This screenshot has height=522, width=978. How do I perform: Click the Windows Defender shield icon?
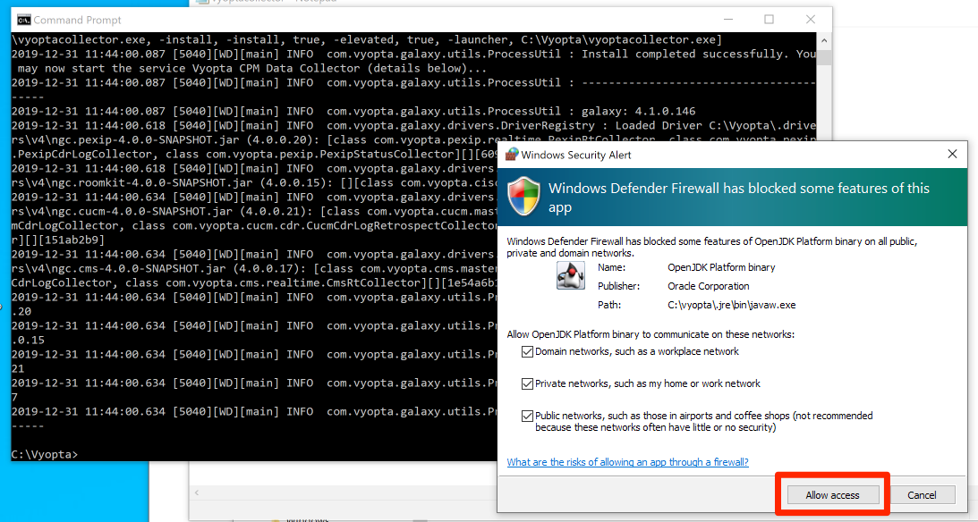(524, 196)
